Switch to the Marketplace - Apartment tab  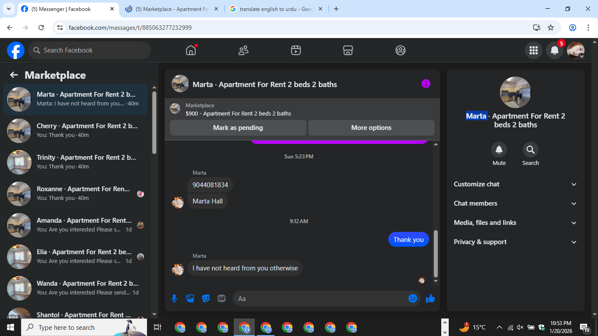point(172,9)
